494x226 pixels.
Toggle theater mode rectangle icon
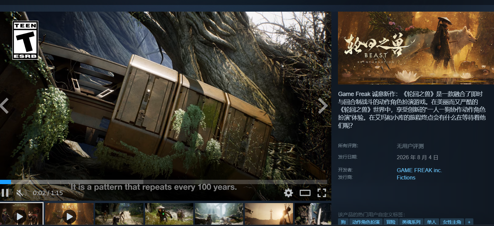coord(305,193)
